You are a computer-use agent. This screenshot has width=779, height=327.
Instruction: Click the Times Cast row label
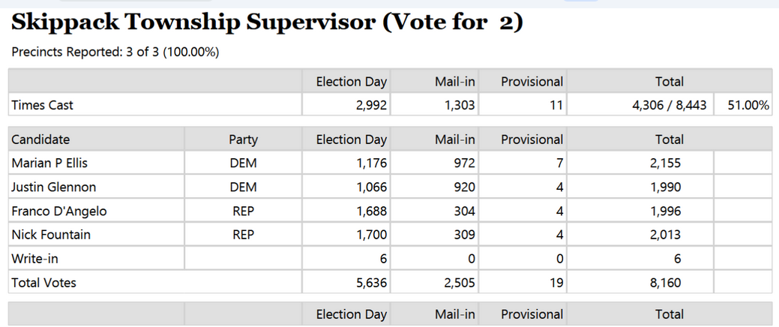click(42, 105)
